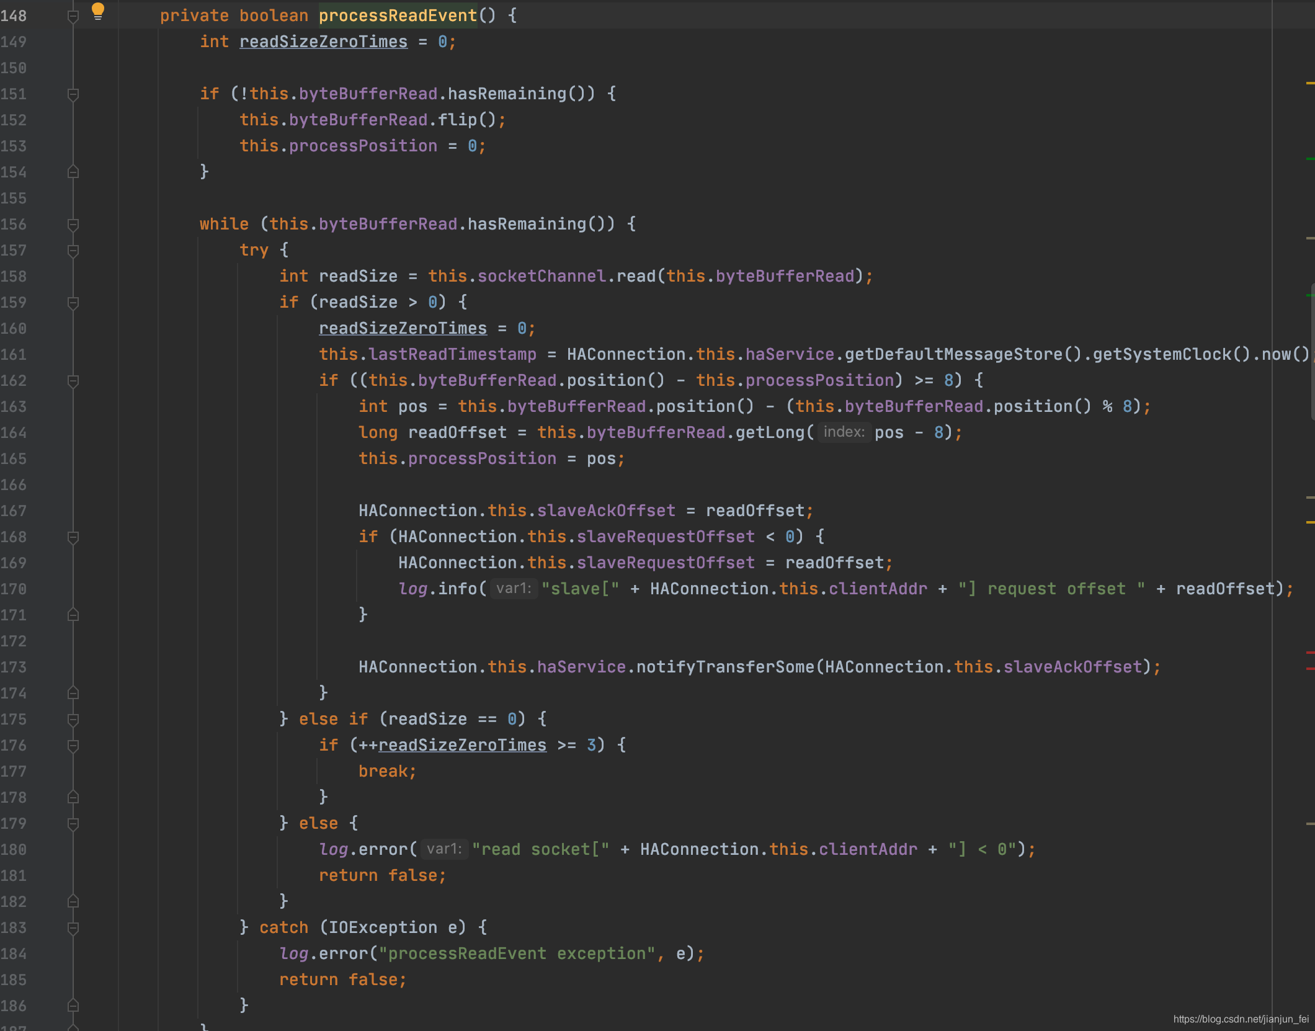This screenshot has width=1315, height=1031.
Task: Click line number 180 in the gutter
Action: 14,850
